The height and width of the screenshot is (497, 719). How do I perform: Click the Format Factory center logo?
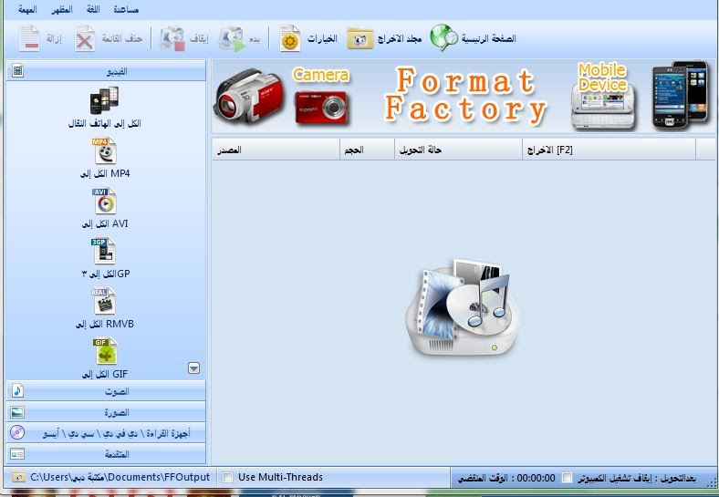point(463,309)
